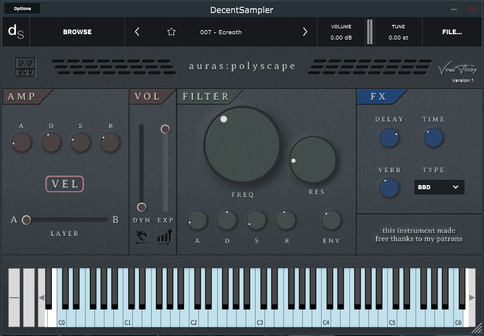Open the Options menu
Viewport: 484px width, 336px height.
pyautogui.click(x=22, y=8)
